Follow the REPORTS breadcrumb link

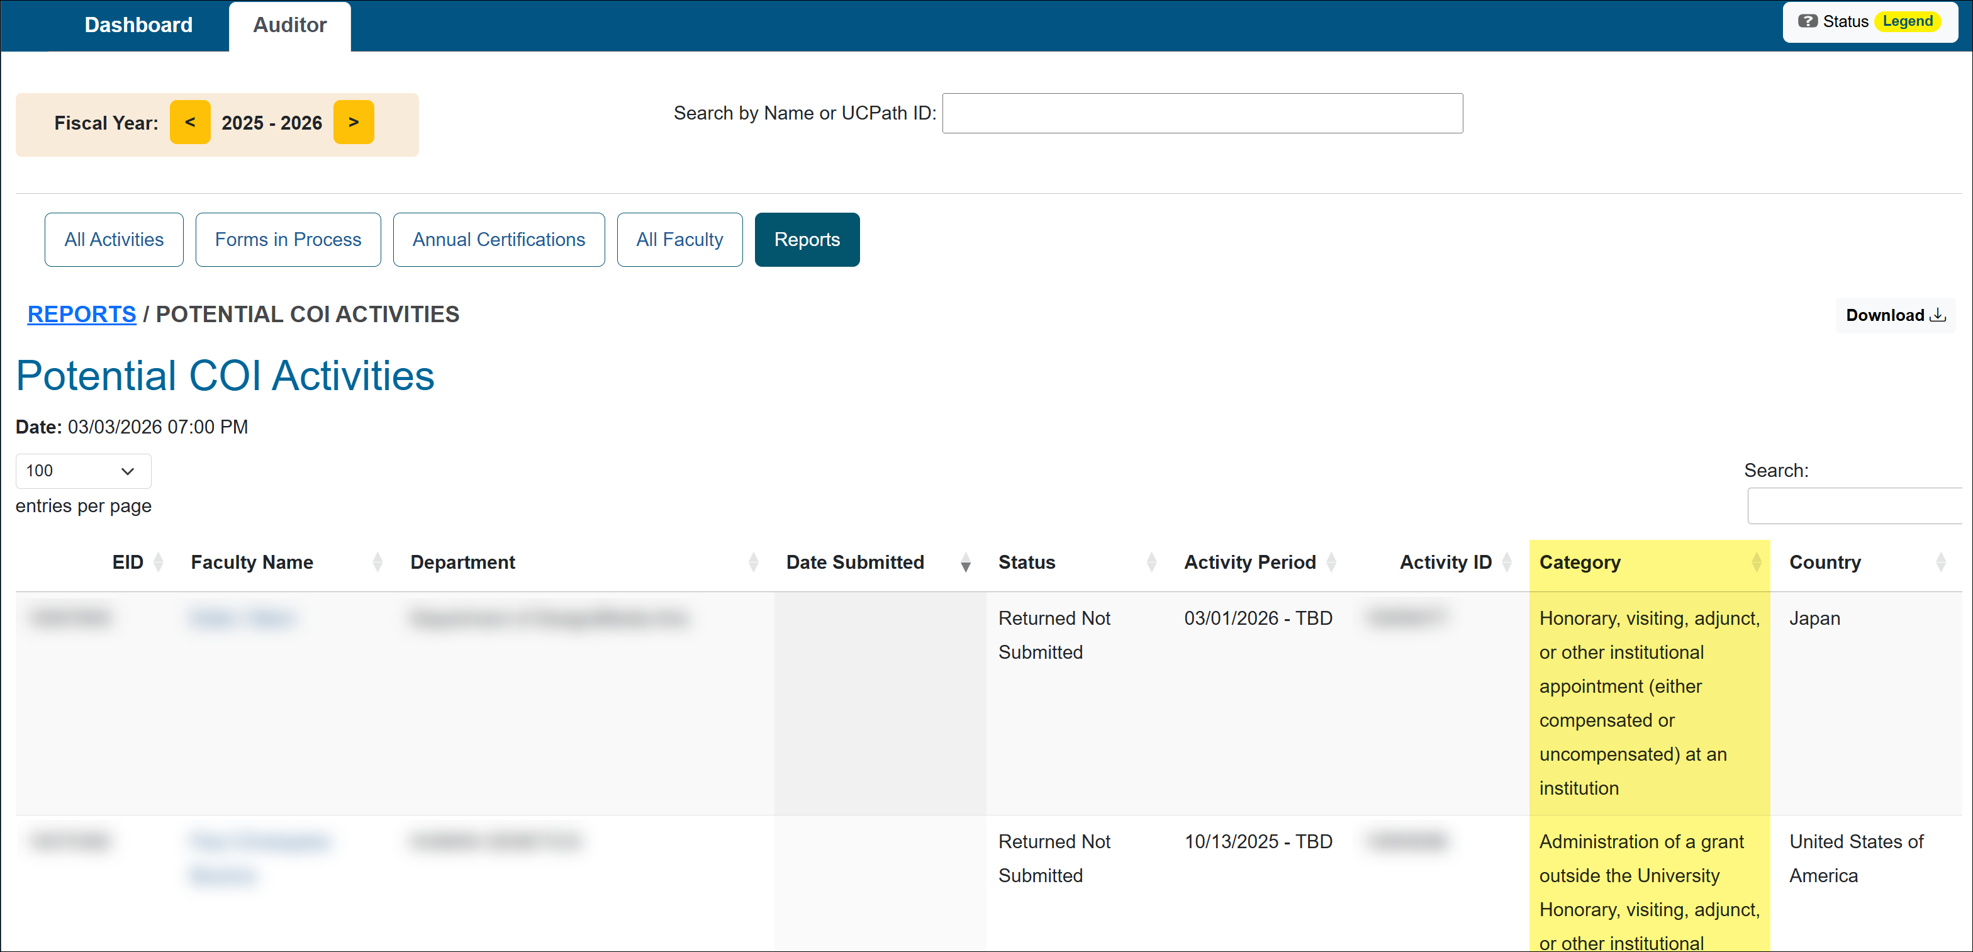(x=81, y=314)
